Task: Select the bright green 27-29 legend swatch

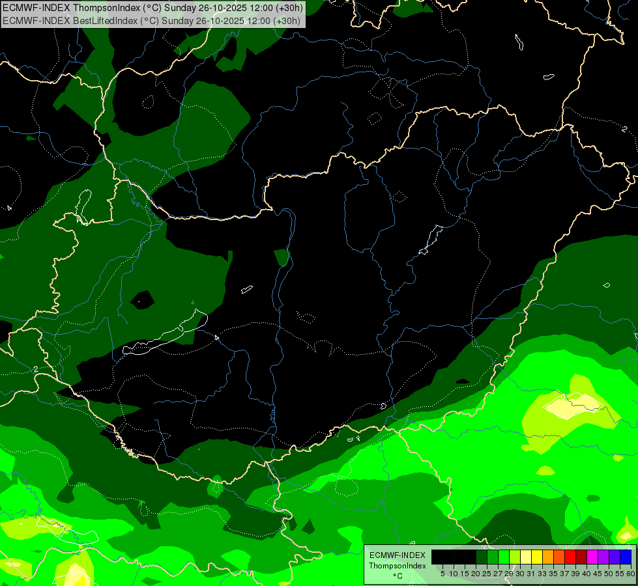Action: coord(504,557)
